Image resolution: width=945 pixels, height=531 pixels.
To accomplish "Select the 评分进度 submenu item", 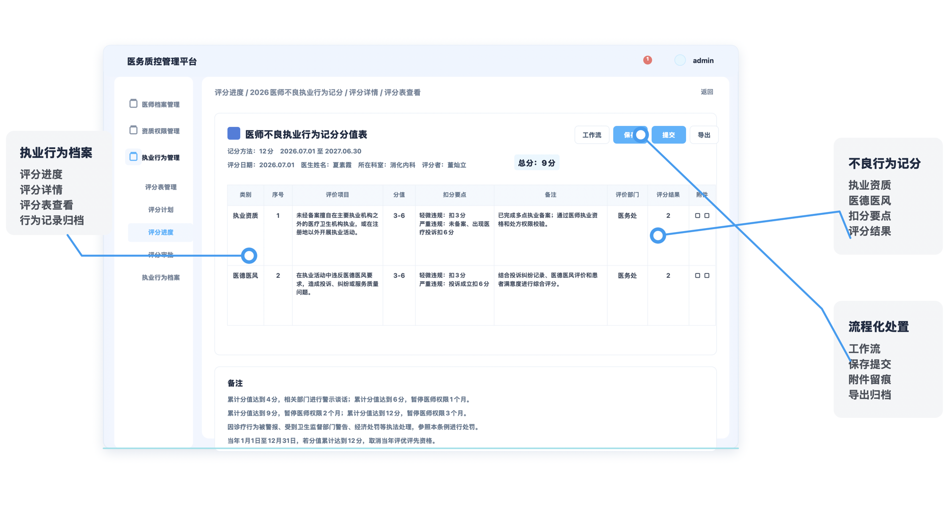I will point(160,232).
